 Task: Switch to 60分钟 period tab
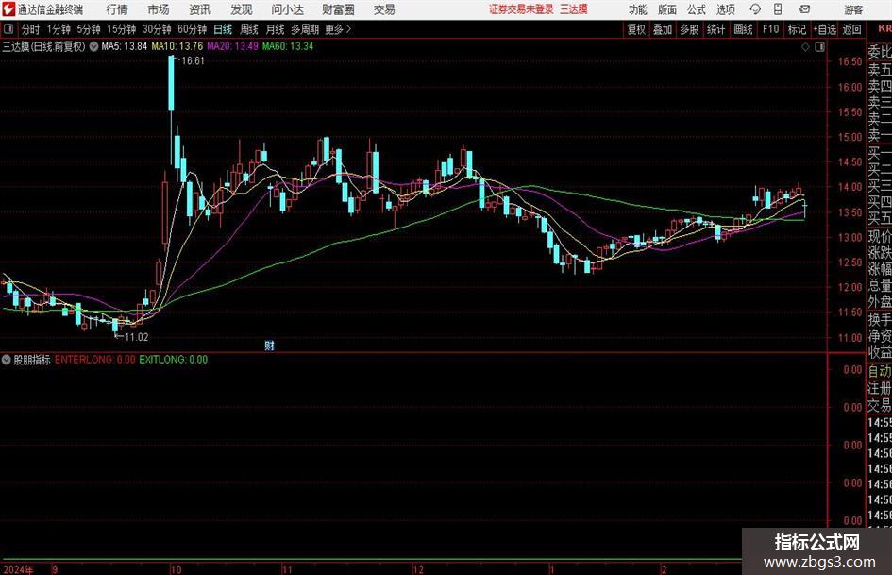192,29
